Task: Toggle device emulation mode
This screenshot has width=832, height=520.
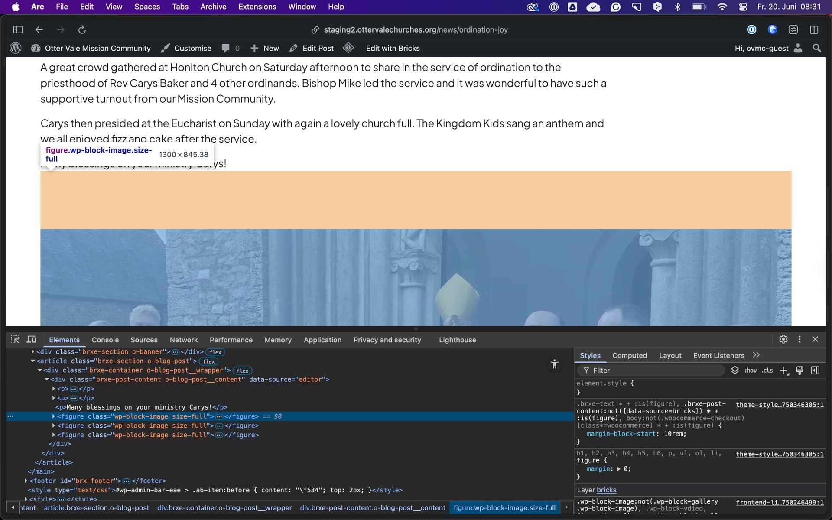Action: click(x=31, y=339)
